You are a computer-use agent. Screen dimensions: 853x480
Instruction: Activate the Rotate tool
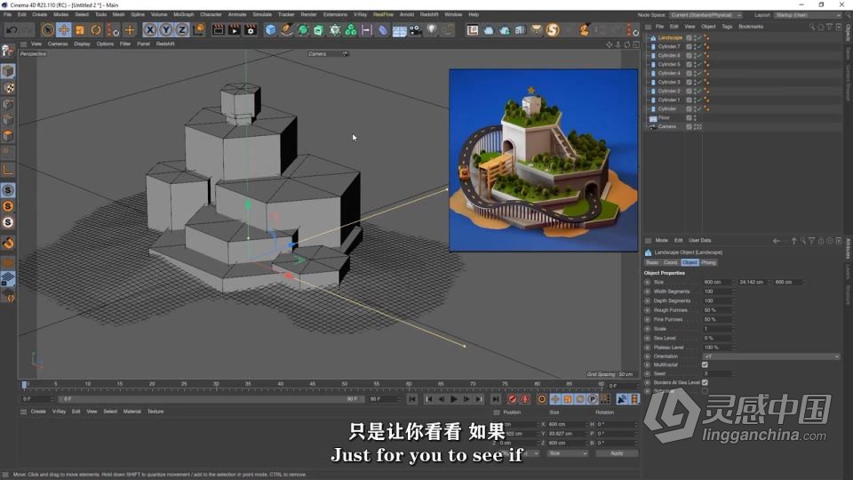pos(96,30)
